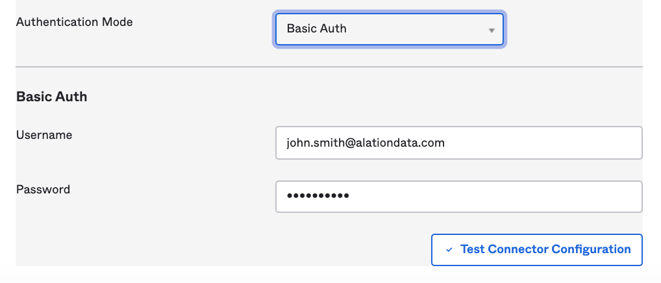This screenshot has height=283, width=661.
Task: Open the Authentication Mode dropdown
Action: click(x=389, y=29)
